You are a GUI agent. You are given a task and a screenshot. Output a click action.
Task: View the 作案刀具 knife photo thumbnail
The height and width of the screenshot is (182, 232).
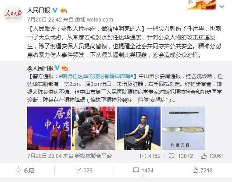[183, 128]
